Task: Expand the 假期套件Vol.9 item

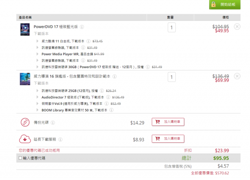Action: click(37, 103)
